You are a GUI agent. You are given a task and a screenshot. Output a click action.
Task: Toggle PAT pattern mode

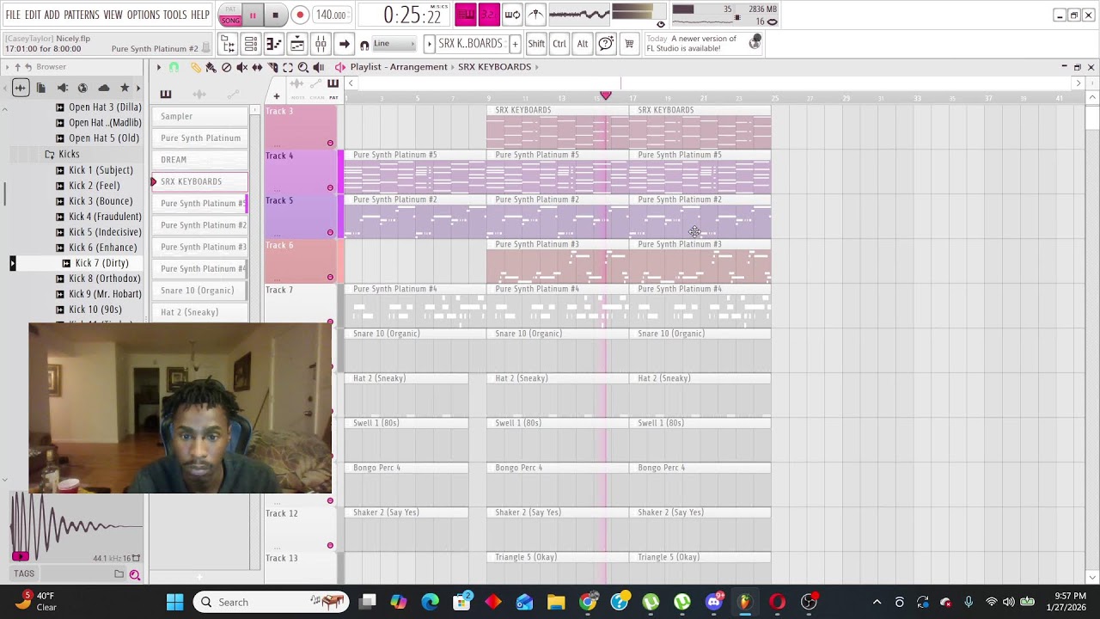click(230, 9)
